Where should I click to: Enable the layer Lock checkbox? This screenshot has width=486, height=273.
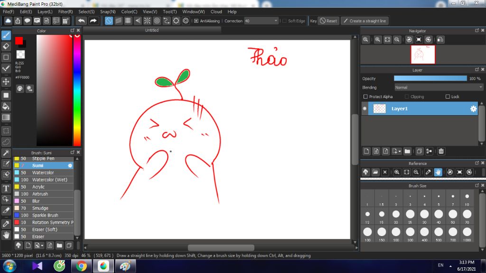pos(448,97)
